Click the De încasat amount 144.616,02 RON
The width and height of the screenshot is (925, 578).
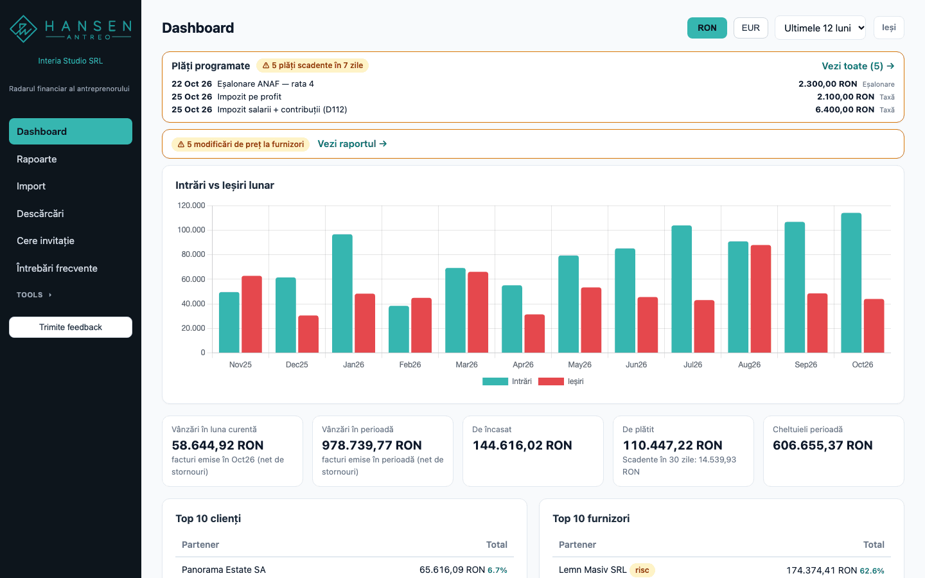pyautogui.click(x=522, y=446)
